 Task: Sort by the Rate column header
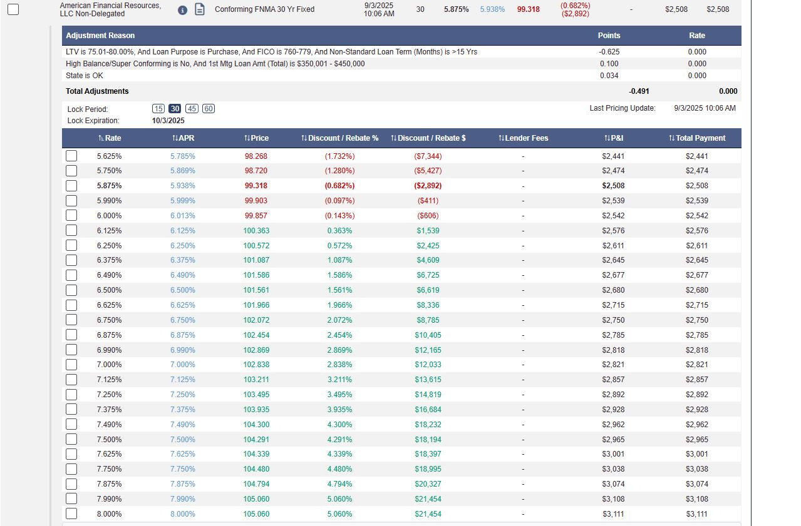pyautogui.click(x=110, y=138)
